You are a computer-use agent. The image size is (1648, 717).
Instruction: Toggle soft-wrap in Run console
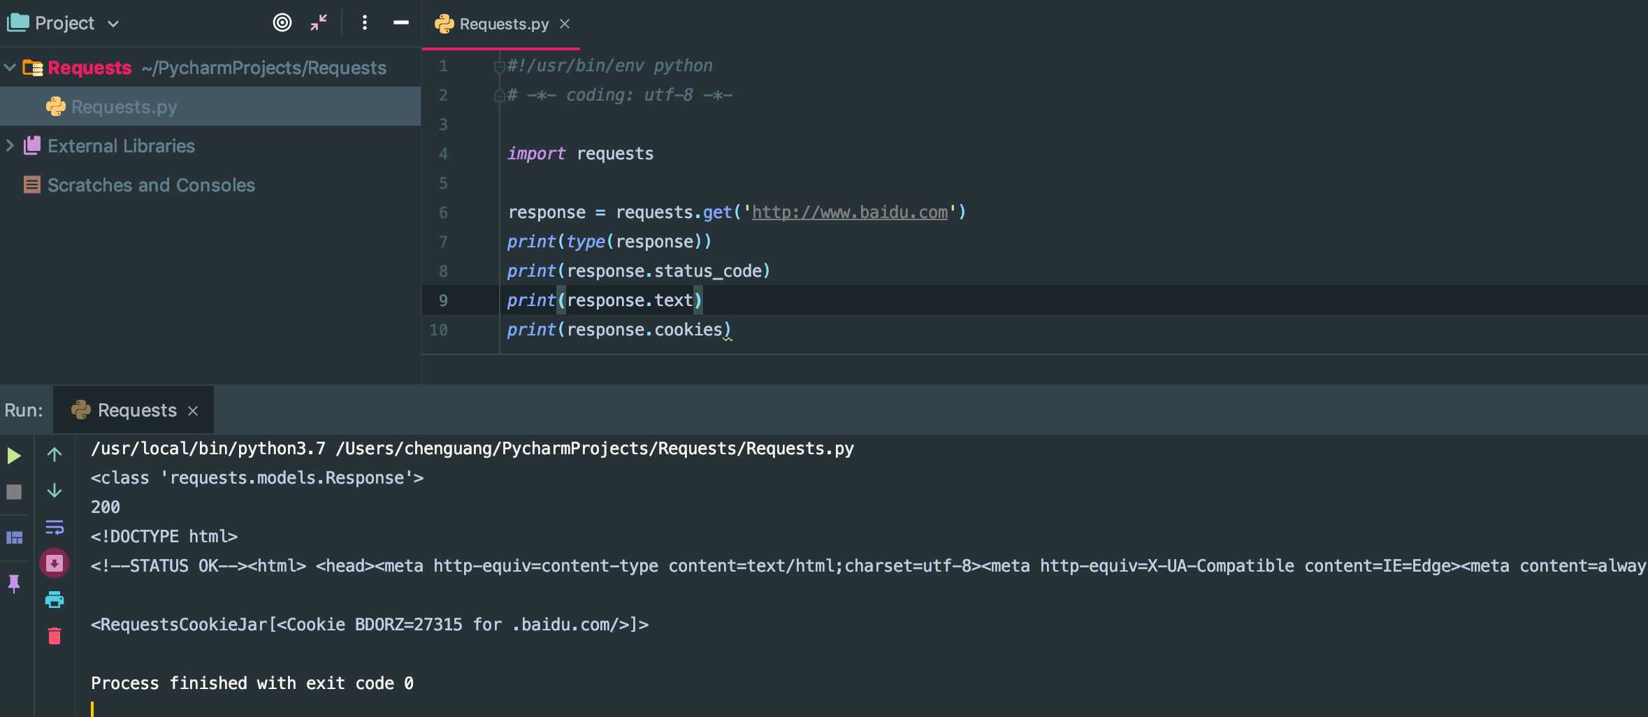(x=55, y=527)
